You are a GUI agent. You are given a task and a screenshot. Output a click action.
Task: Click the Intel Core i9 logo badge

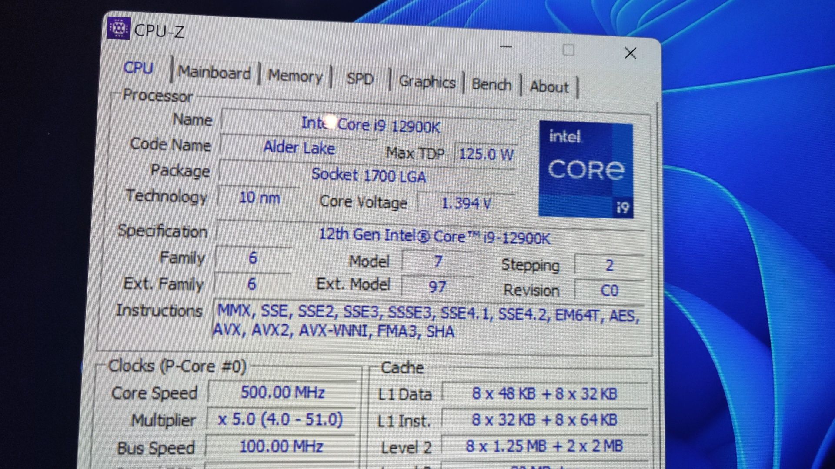(586, 169)
